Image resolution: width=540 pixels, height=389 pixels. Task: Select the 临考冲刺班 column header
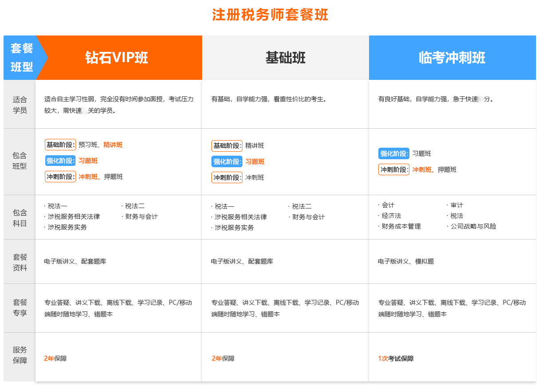click(x=452, y=58)
